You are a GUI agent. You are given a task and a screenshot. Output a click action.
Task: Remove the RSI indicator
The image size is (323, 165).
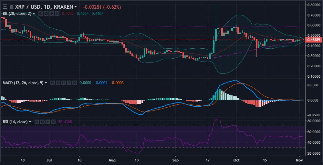pyautogui.click(x=53, y=122)
